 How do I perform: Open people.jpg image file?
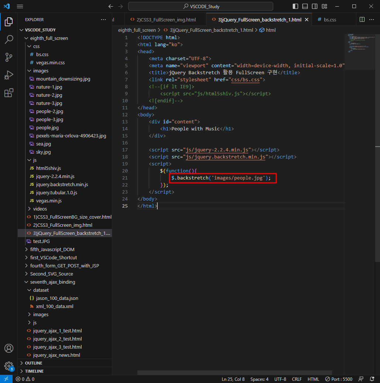[65, 127]
